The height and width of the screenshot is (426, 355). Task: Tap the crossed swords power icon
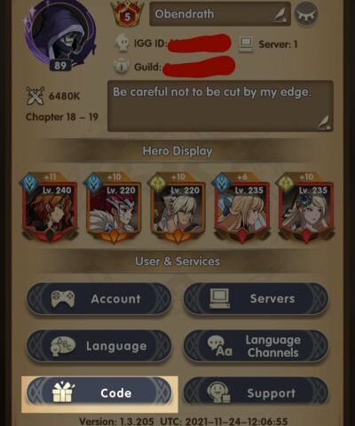pos(35,96)
